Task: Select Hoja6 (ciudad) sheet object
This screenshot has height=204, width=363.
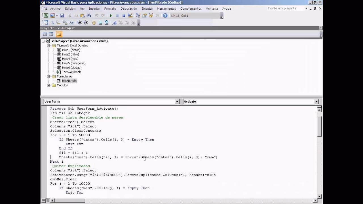Action: pos(72,68)
